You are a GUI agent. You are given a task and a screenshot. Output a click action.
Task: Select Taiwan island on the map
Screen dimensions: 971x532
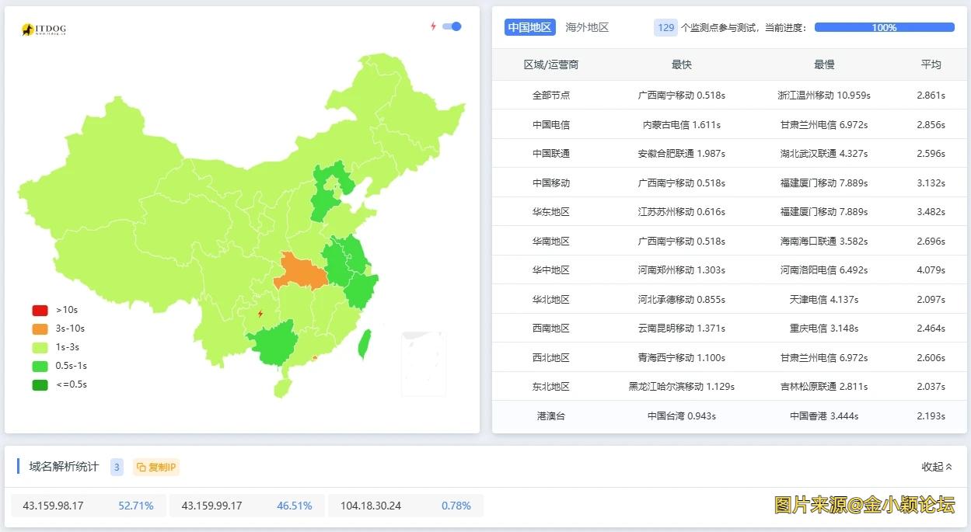364,344
